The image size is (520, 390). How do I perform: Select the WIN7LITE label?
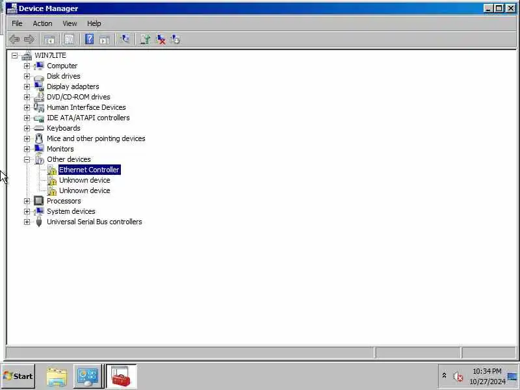tap(51, 55)
